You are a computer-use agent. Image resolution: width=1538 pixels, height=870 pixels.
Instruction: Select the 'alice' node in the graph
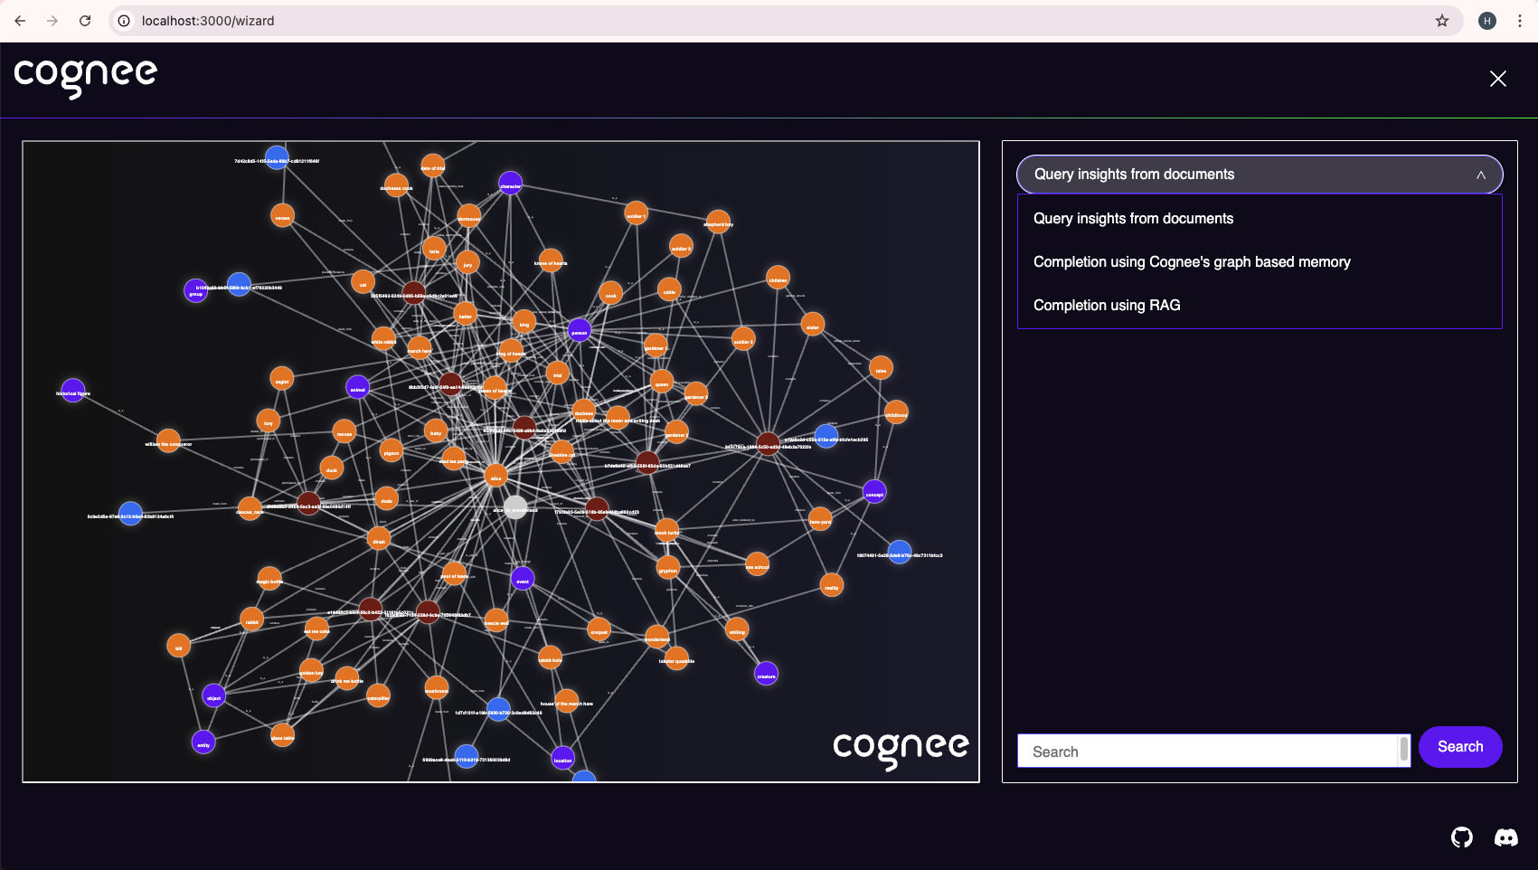pos(495,476)
